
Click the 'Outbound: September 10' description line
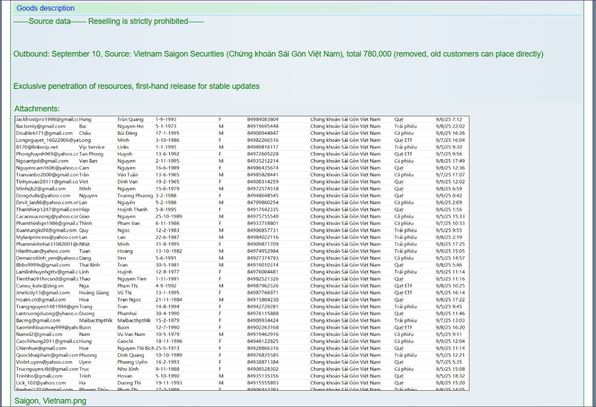click(x=278, y=53)
